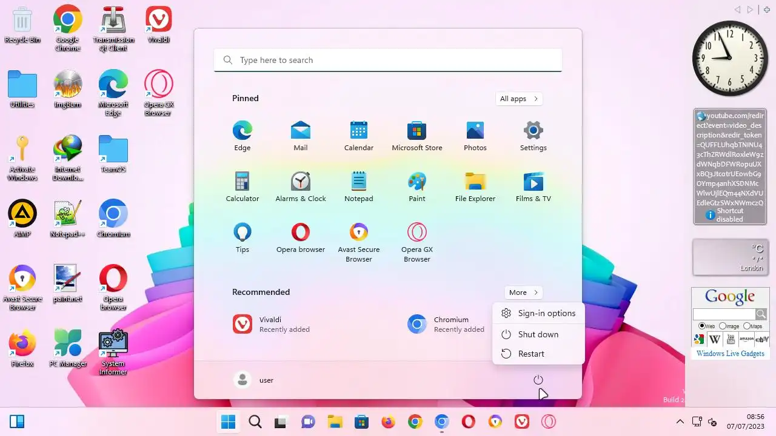776x436 pixels.
Task: Select the Activate Windows desktop shortcut
Action: pyautogui.click(x=22, y=158)
